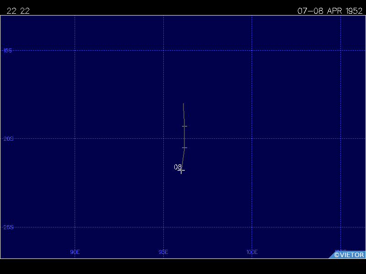366x274 pixels.
Task: Click the 90E longitude label
Action: point(75,252)
